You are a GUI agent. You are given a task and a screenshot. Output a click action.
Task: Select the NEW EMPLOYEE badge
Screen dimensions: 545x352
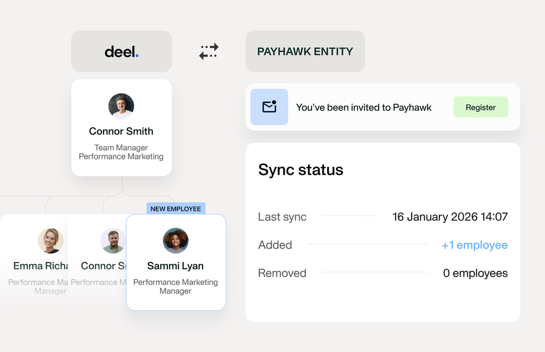[176, 208]
